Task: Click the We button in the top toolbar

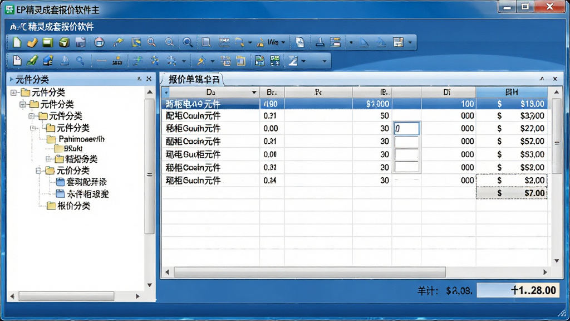Action: 271,42
